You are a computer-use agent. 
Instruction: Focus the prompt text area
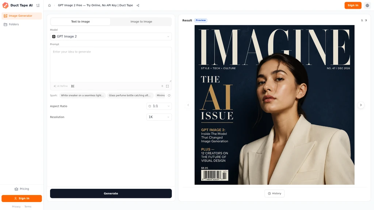(x=111, y=65)
